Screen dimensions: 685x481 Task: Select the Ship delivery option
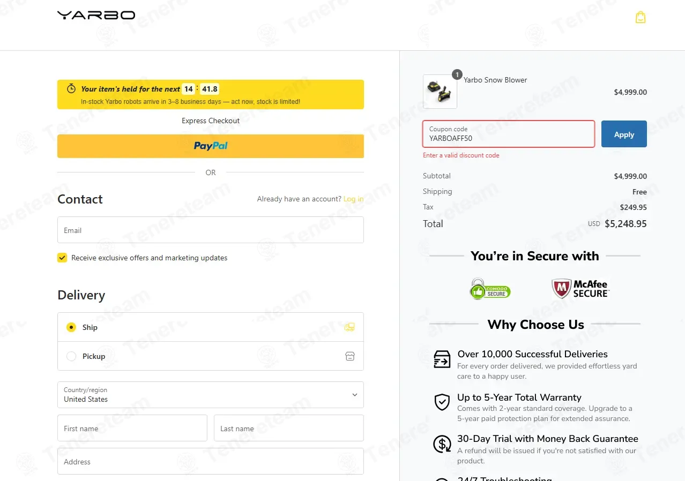71,327
